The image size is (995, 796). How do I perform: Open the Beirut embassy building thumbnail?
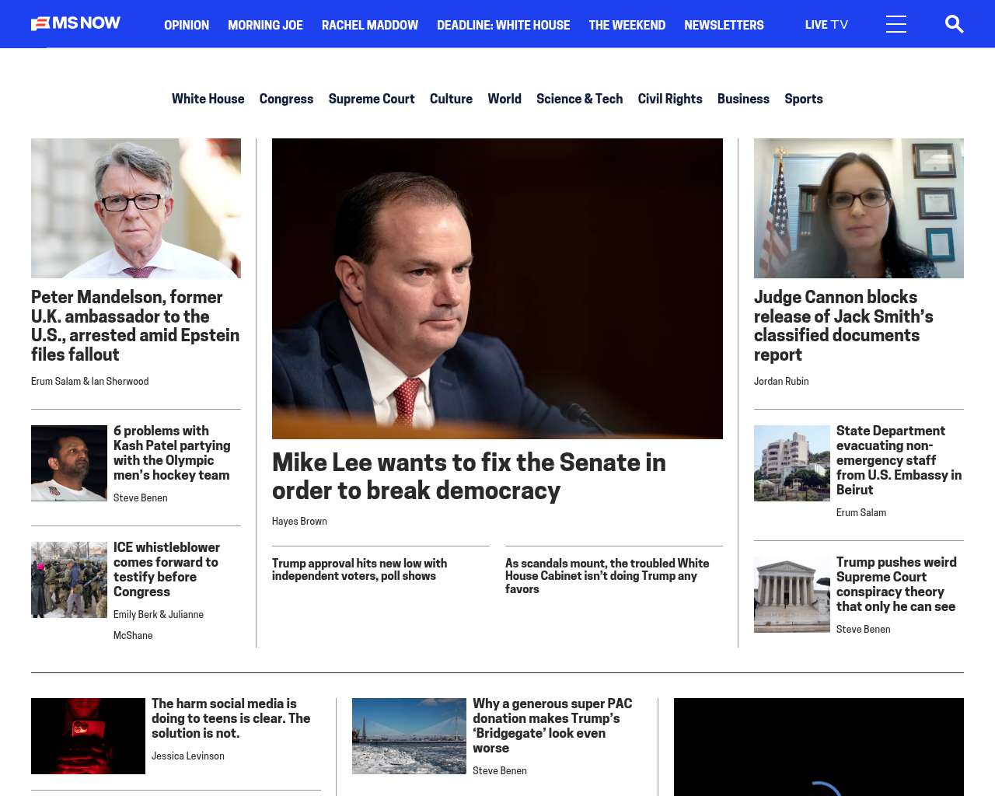(x=791, y=463)
